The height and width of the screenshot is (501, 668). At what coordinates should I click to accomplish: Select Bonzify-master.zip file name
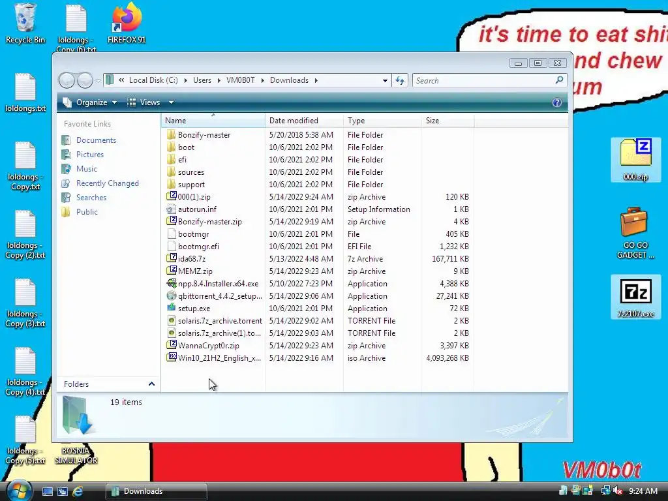[x=209, y=222]
